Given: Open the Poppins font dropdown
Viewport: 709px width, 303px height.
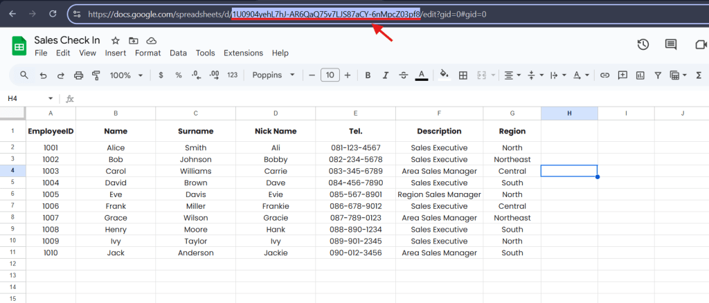Looking at the screenshot, I should pos(273,75).
